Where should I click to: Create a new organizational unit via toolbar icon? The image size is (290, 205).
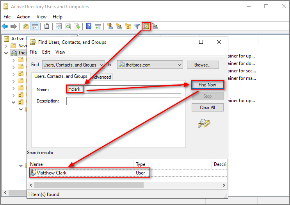pyautogui.click(x=128, y=26)
